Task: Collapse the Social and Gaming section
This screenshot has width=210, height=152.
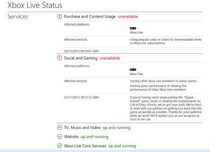Action: coord(81,58)
